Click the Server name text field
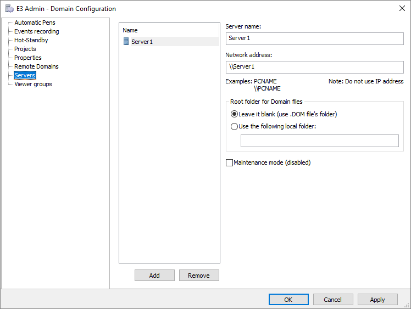411x309 pixels. pos(314,38)
